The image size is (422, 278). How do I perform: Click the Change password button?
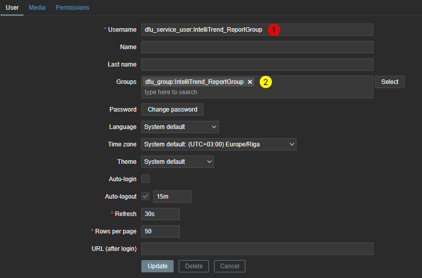(x=173, y=110)
